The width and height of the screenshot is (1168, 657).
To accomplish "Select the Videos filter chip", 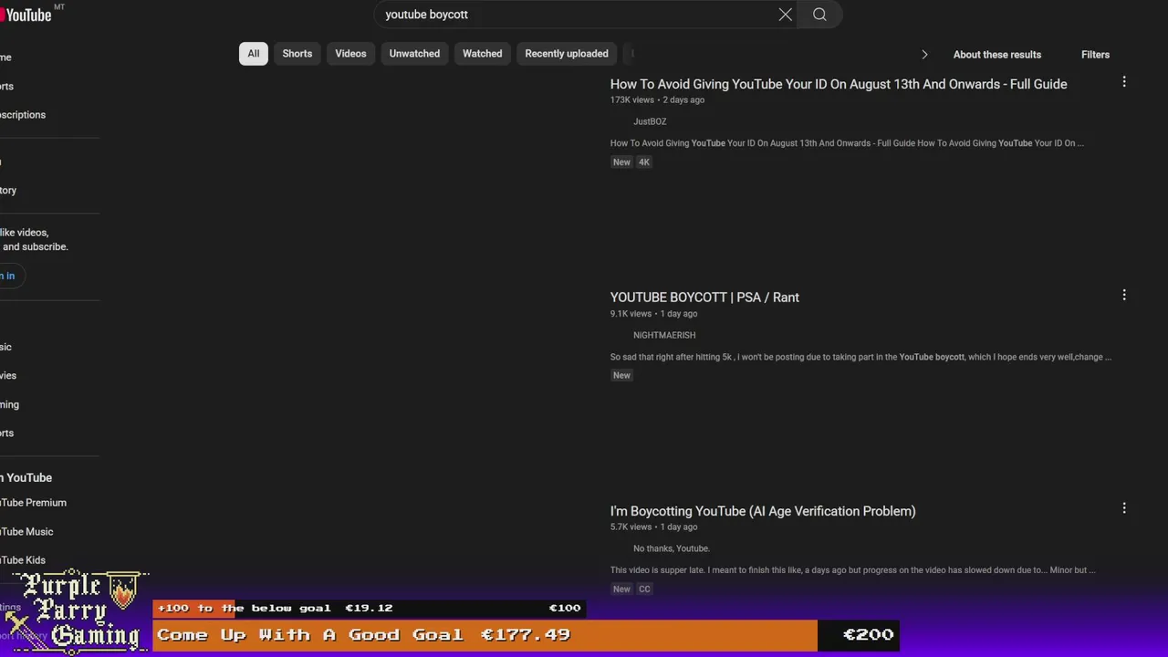I will pos(350,54).
